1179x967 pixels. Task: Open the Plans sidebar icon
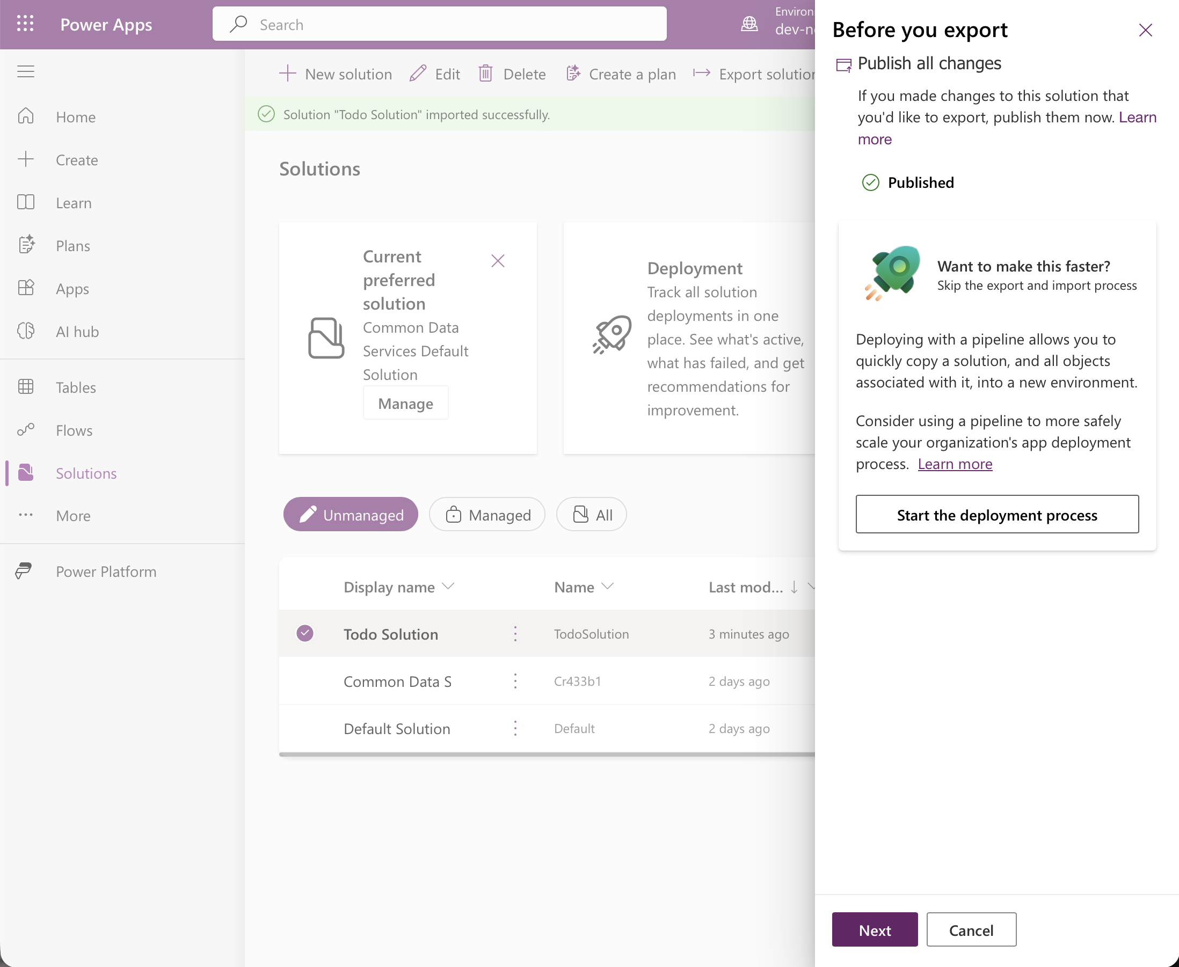(26, 245)
